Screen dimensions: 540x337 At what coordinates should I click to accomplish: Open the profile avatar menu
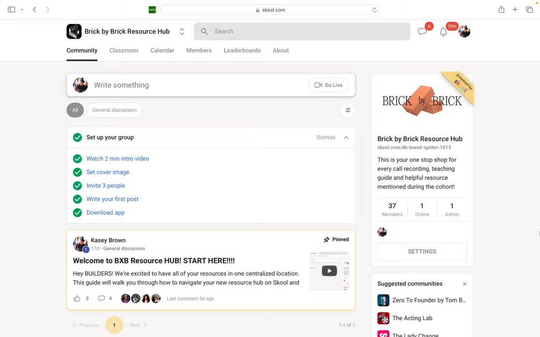point(464,32)
